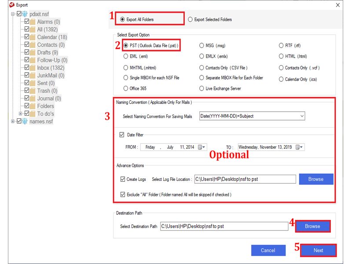The width and height of the screenshot is (352, 264).
Task: Click the Trash folder icon
Action: tap(33, 91)
